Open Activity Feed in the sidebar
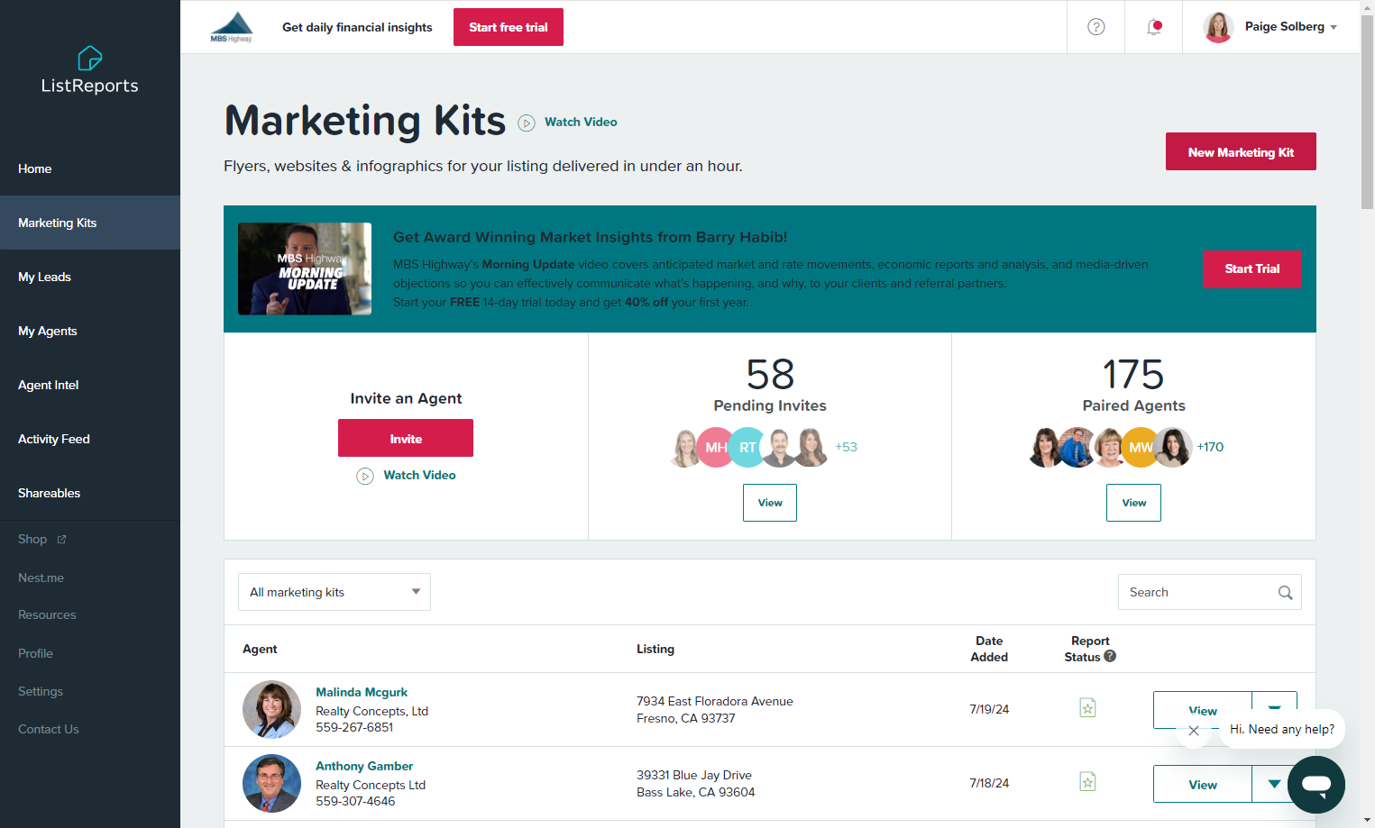1375x828 pixels. point(54,439)
